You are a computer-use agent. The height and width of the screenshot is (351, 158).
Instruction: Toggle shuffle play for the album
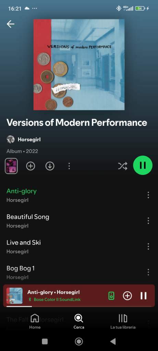pos(123,166)
